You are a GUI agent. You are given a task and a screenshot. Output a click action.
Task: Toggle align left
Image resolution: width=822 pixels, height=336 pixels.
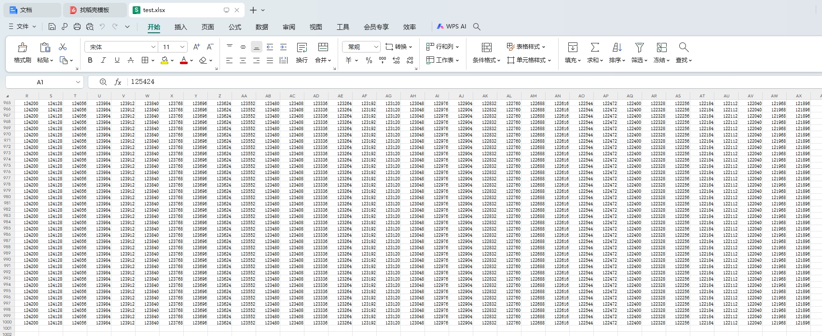[x=230, y=60]
